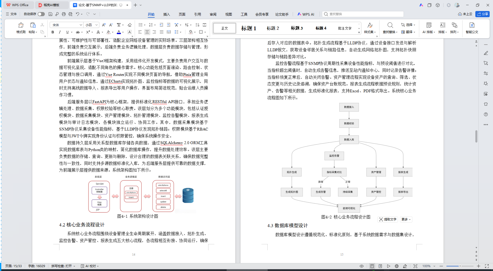This screenshot has width=493, height=271.
Task: Open the Translate (翻译) dropdown
Action: [408, 32]
